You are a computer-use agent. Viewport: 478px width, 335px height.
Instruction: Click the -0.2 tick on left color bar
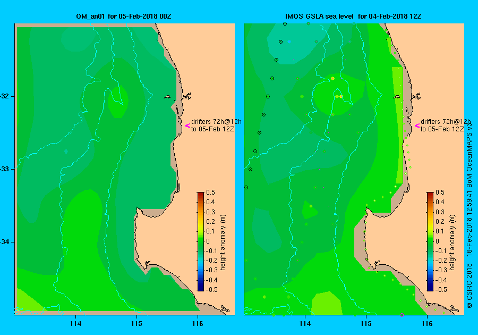(211, 261)
